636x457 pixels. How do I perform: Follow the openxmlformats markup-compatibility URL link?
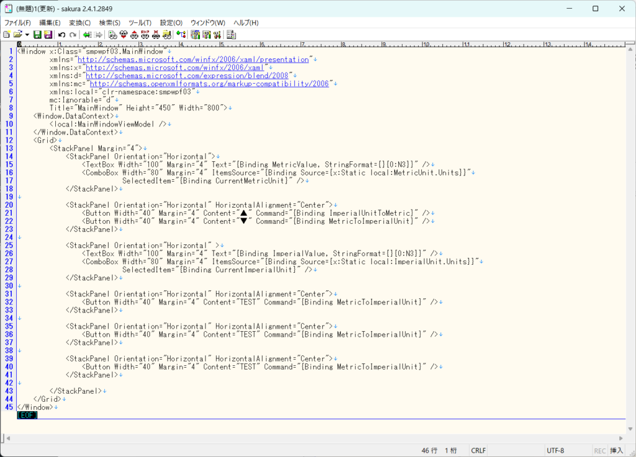209,84
